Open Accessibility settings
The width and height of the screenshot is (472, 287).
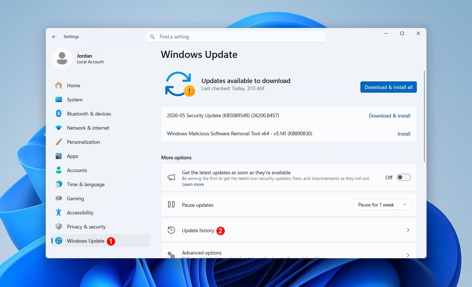point(100,212)
